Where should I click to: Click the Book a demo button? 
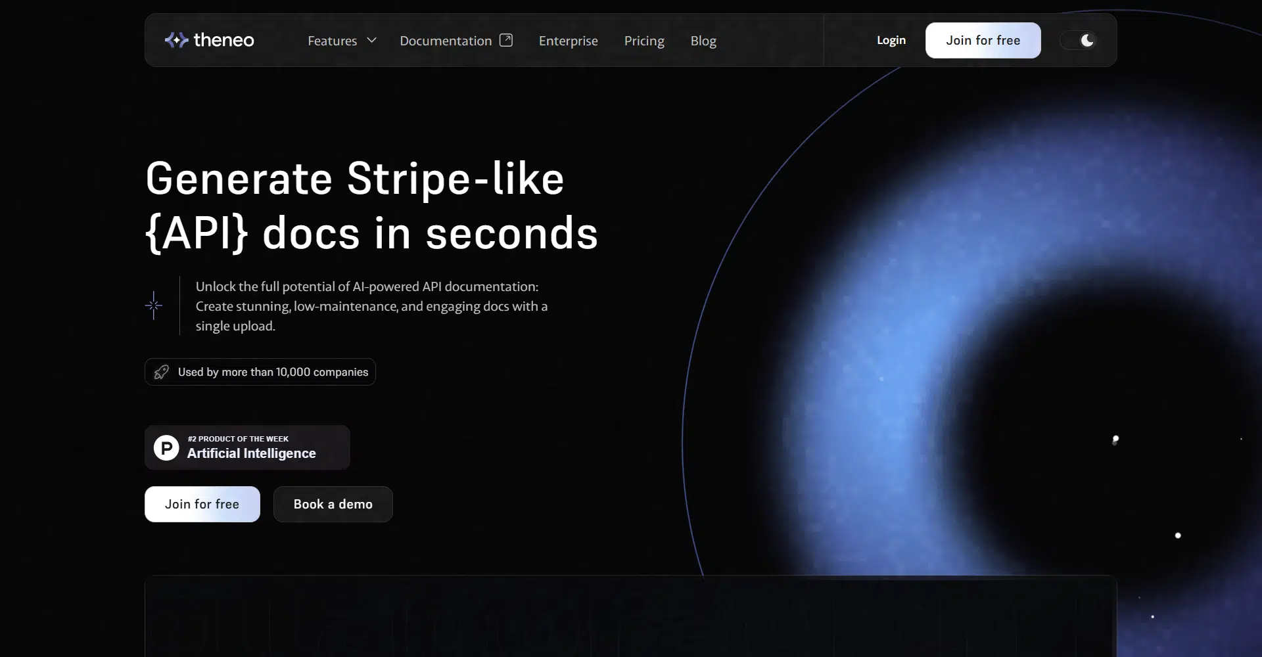333,504
